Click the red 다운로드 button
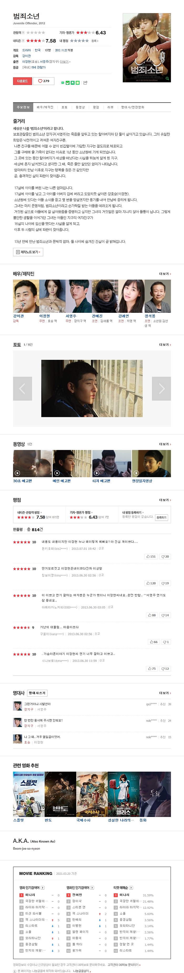This screenshot has width=184, height=973. pyautogui.click(x=23, y=81)
